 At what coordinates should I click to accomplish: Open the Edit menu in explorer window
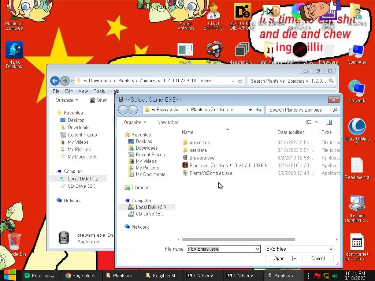(69, 91)
